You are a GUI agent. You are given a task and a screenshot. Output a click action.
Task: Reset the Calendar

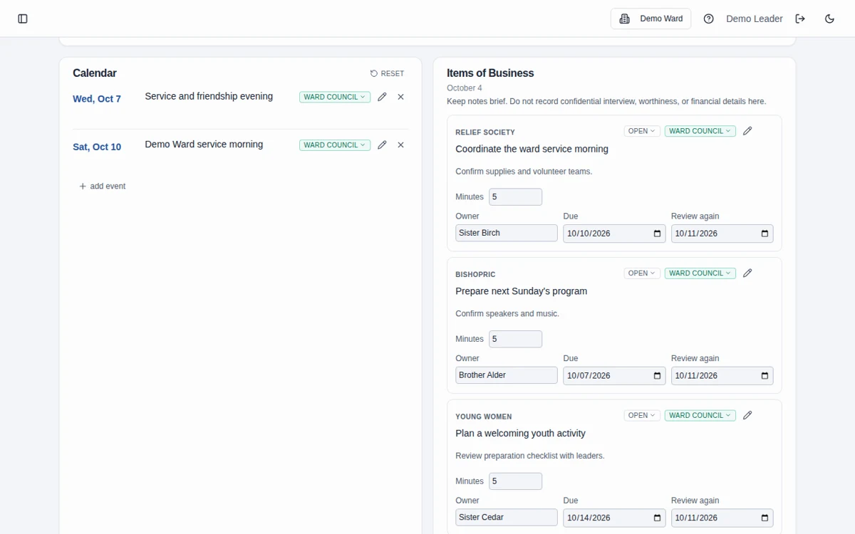[387, 73]
